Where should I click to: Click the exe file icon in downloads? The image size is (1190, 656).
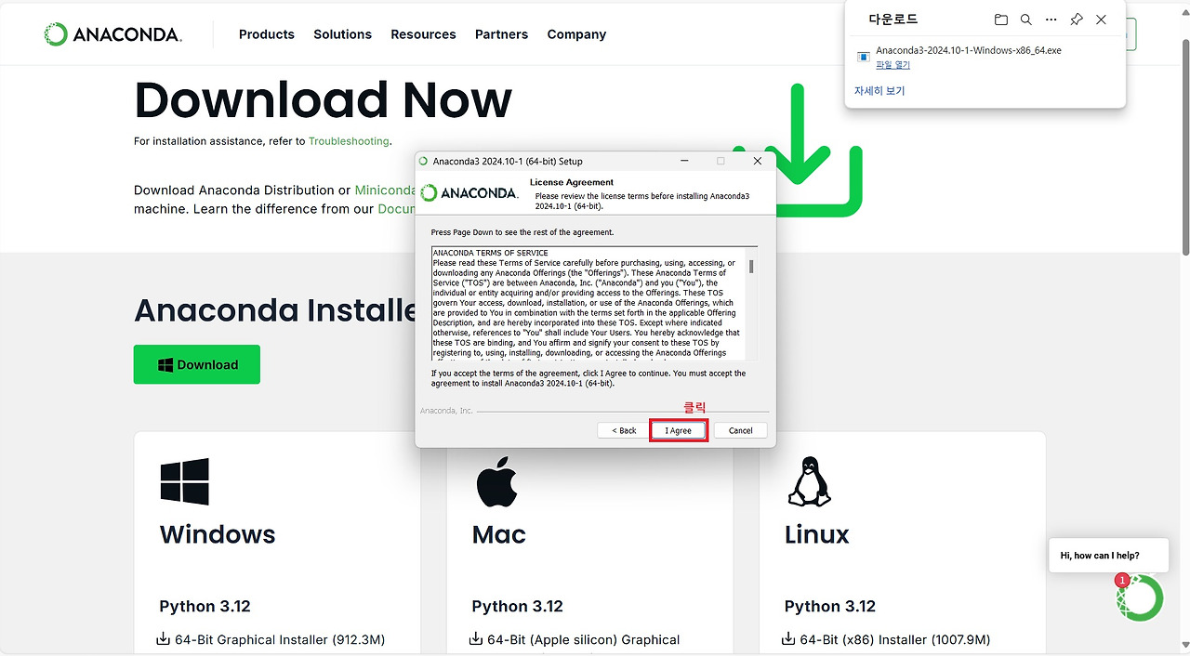[863, 57]
